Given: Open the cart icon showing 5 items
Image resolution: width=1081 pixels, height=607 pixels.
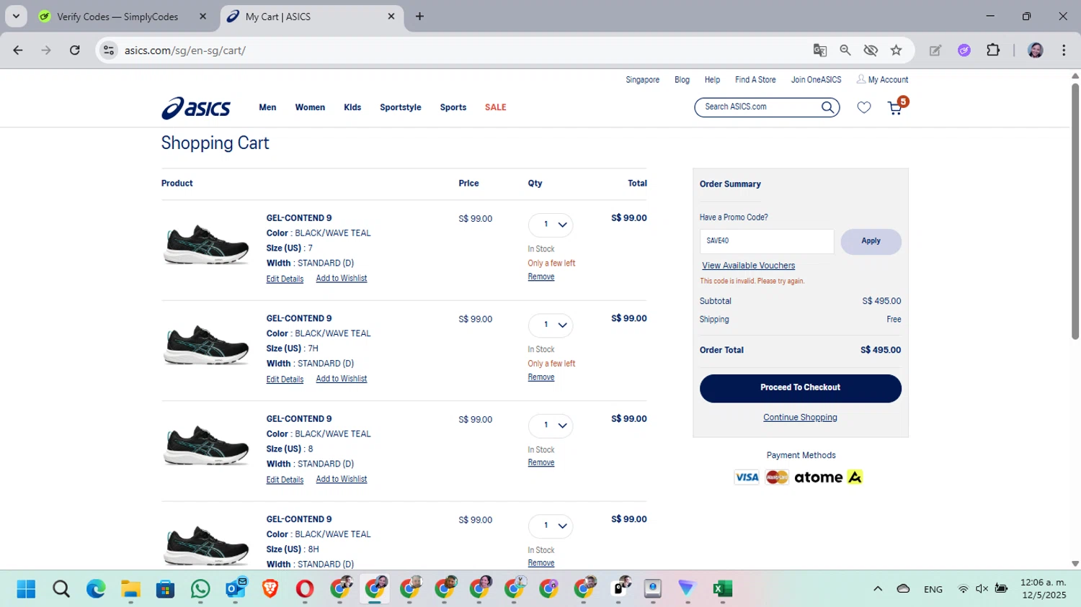Looking at the screenshot, I should (896, 107).
